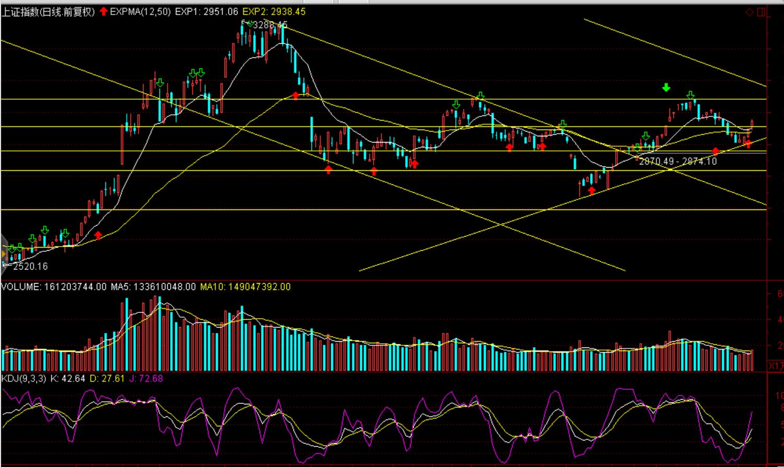
Task: Click the VOLUME indicator label
Action: [20, 287]
